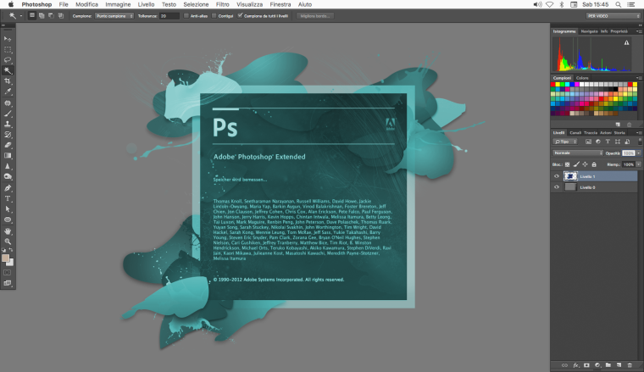Screen dimensions: 644x372
Task: Click Intersect with Selection mode icon
Action: [x=61, y=15]
